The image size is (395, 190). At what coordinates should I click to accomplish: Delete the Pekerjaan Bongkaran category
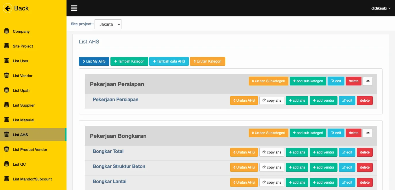354,133
